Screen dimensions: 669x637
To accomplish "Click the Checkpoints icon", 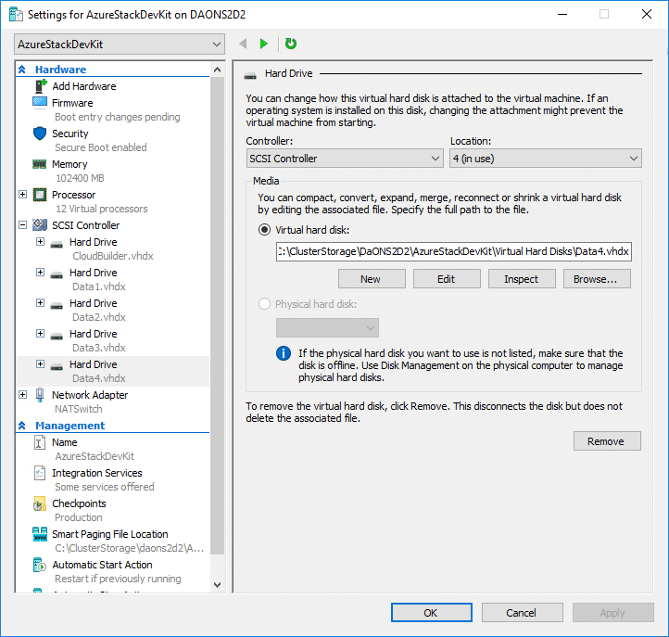I will click(x=39, y=503).
